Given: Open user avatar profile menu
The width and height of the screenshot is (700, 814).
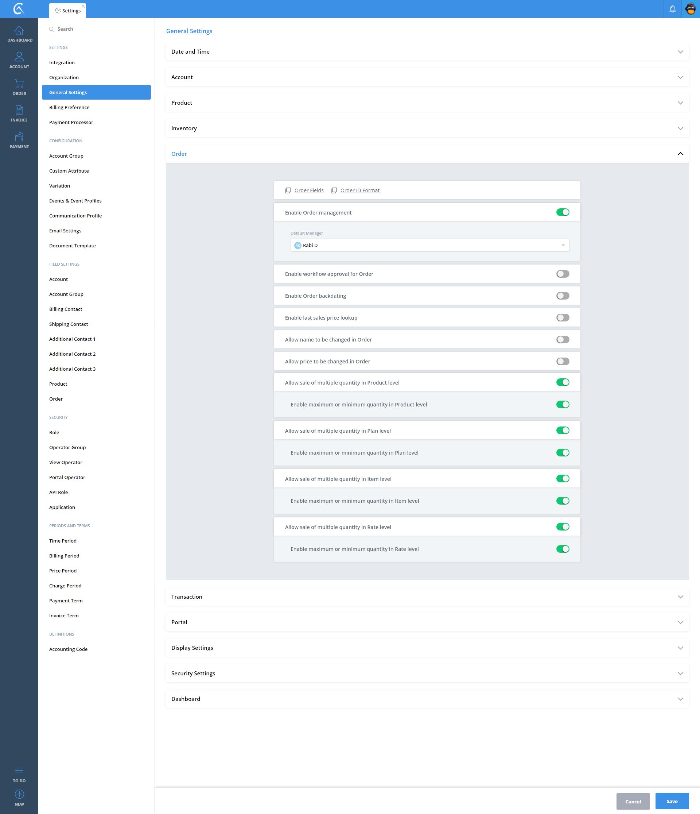Looking at the screenshot, I should 690,9.
